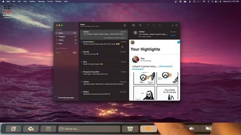The width and height of the screenshot is (241, 135).
Task: Click the Archive icon in Mail toolbar
Action: click(x=148, y=25)
